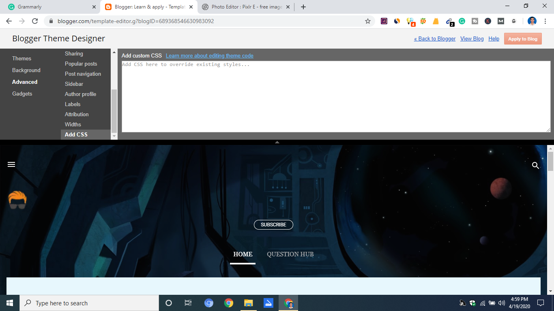Open the Widths settings item
This screenshot has width=554, height=311.
click(73, 124)
